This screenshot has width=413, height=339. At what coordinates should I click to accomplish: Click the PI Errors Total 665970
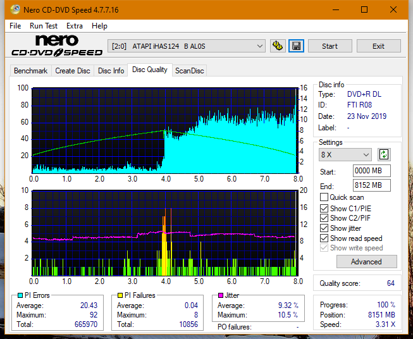click(x=86, y=324)
